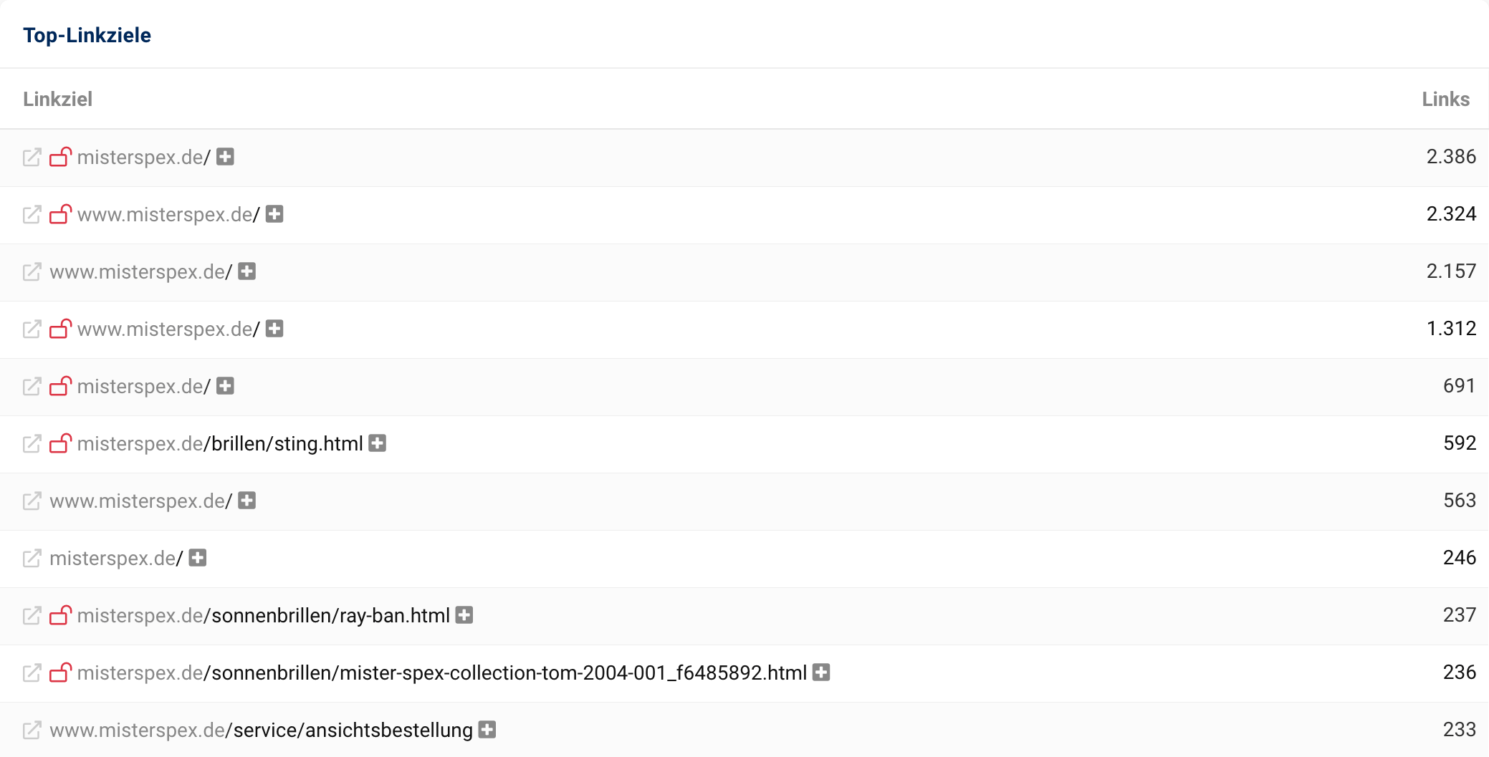
Task: Sort by the Links column header
Action: click(x=1445, y=99)
